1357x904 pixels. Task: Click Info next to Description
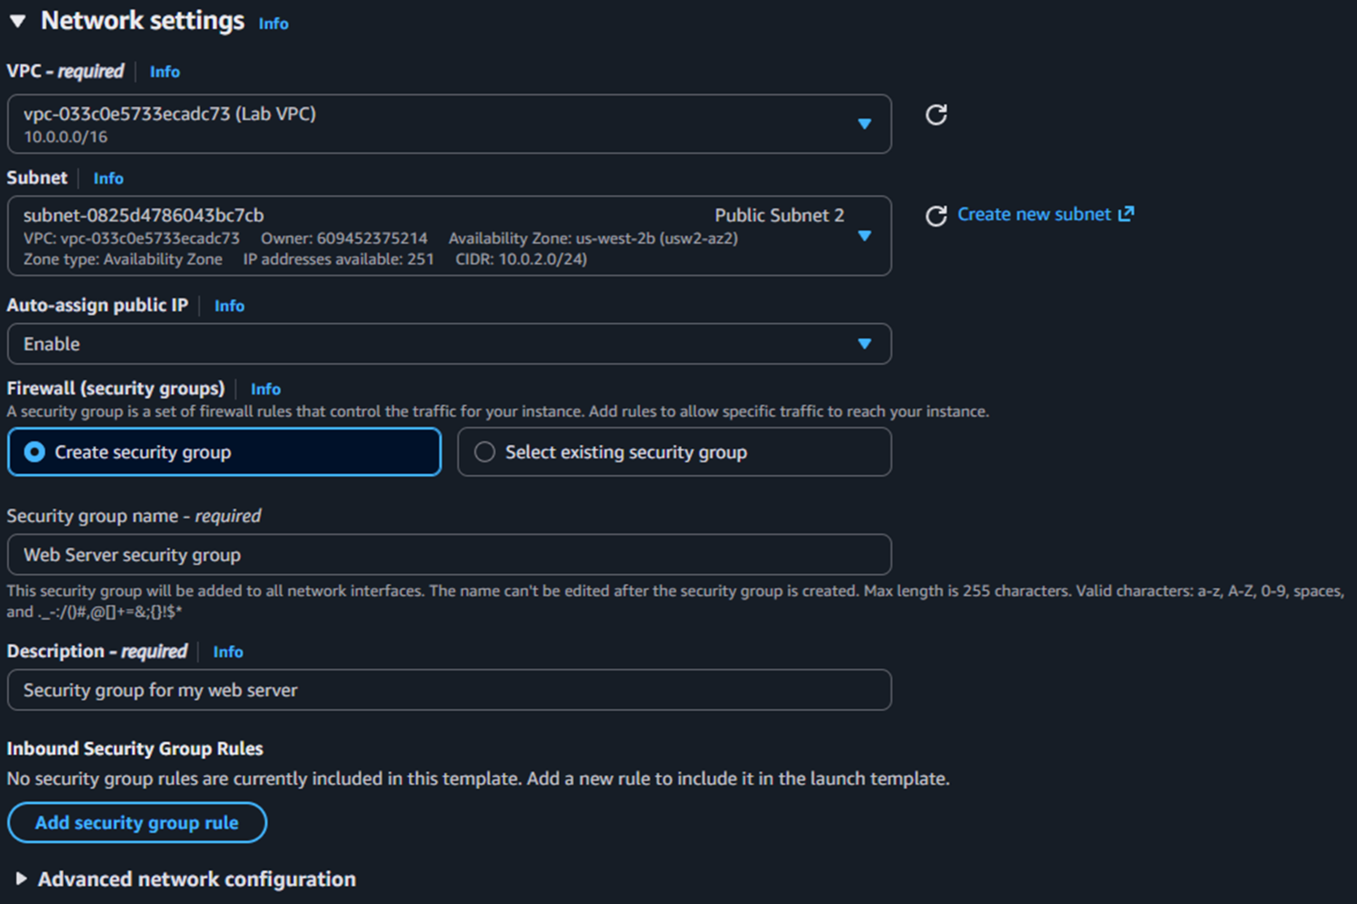click(x=227, y=652)
